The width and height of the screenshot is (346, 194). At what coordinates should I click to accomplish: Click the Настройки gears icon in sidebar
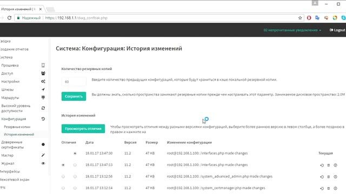coord(43,81)
